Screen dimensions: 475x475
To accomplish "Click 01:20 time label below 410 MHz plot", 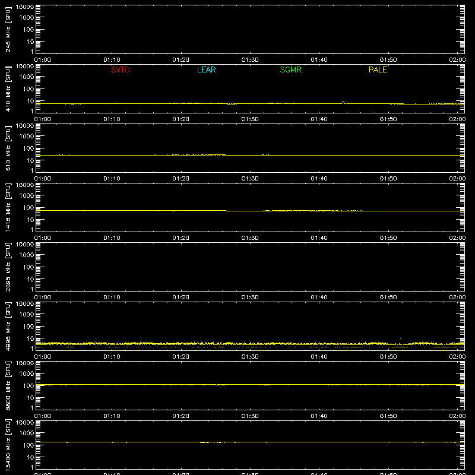I will tap(181, 119).
